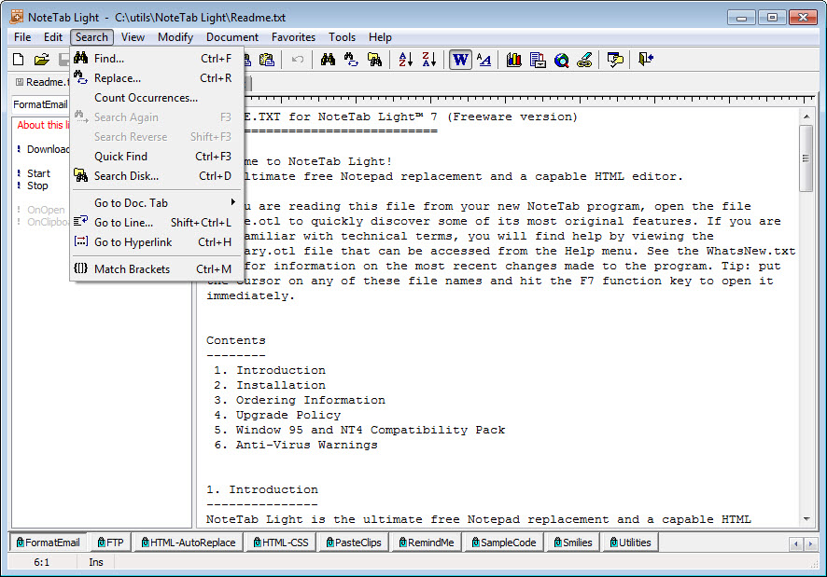Click the globe with magnifier browser preview icon
Image resolution: width=827 pixels, height=577 pixels.
click(x=562, y=60)
